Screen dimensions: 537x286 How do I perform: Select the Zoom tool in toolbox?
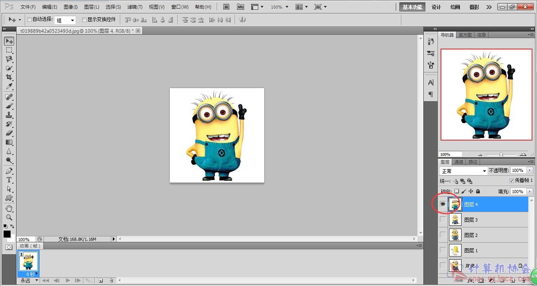(9, 217)
